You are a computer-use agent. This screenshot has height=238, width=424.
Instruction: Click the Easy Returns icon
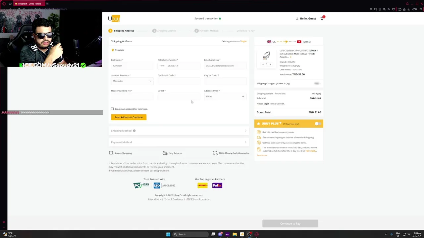(x=165, y=153)
